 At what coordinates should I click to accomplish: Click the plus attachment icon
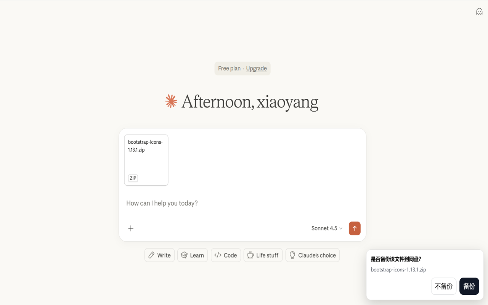[131, 228]
